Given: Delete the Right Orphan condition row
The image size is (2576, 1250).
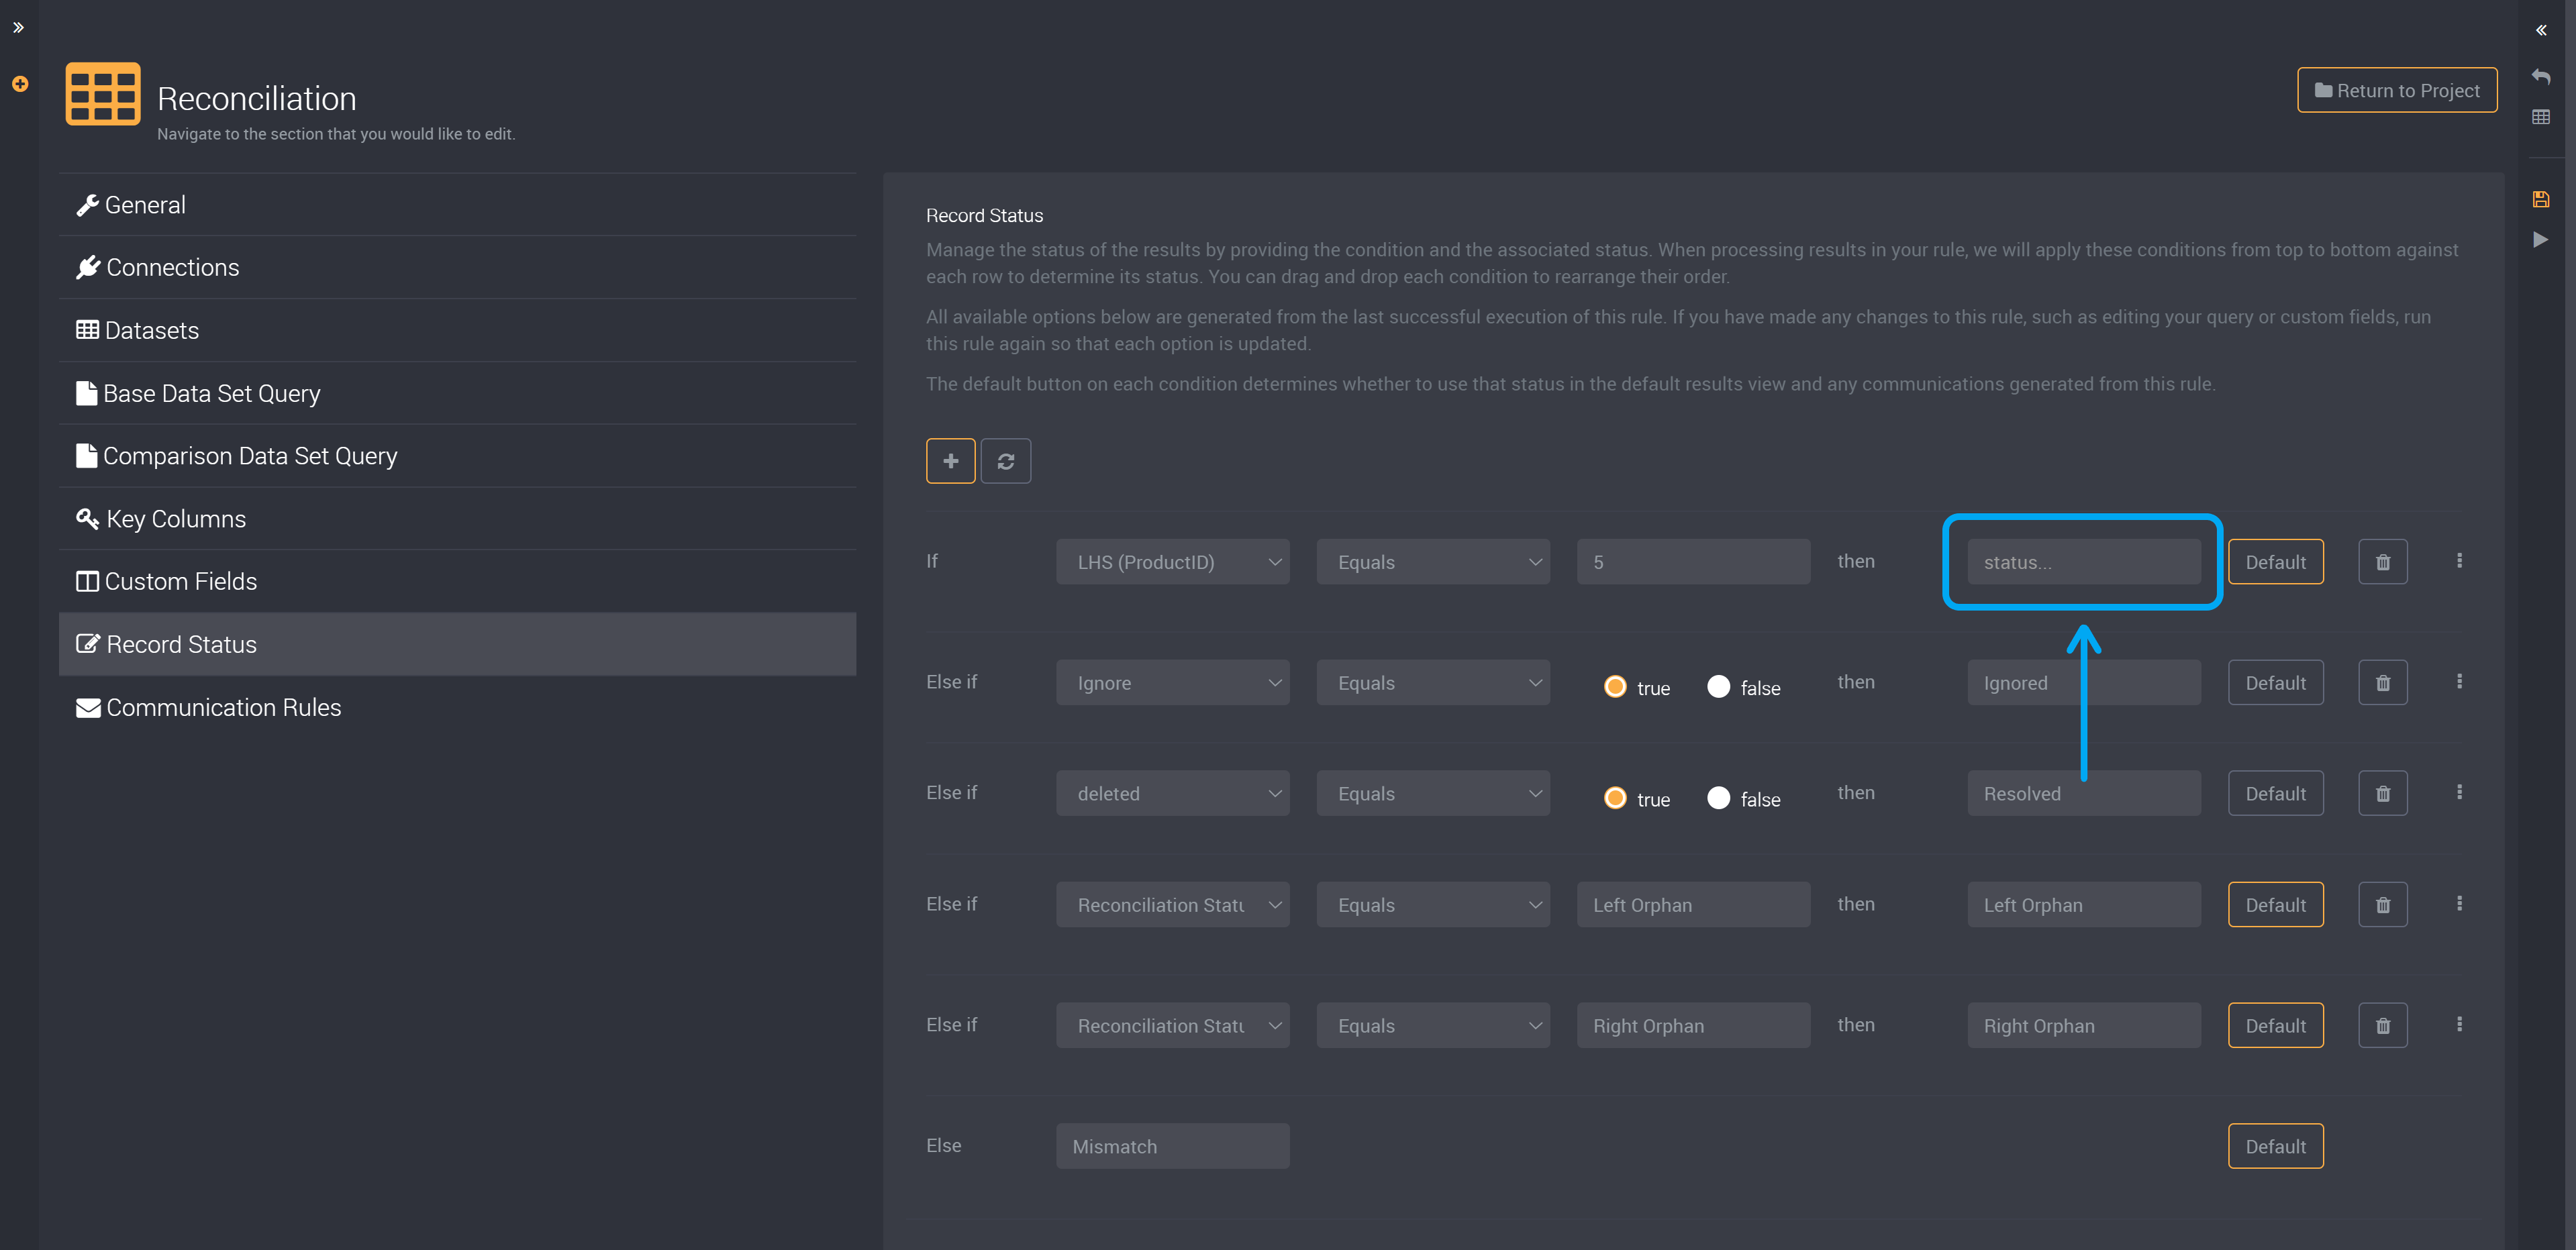Looking at the screenshot, I should coord(2383,1026).
